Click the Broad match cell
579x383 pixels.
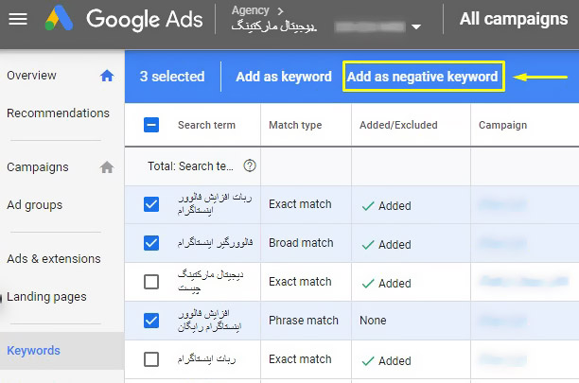(301, 243)
